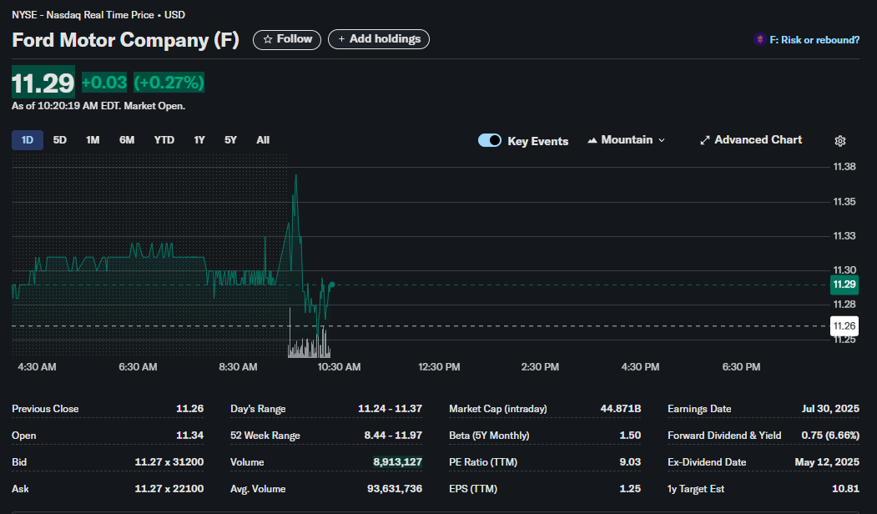The width and height of the screenshot is (877, 514).
Task: Click the Market Cap value 44.871B
Action: pyautogui.click(x=621, y=409)
